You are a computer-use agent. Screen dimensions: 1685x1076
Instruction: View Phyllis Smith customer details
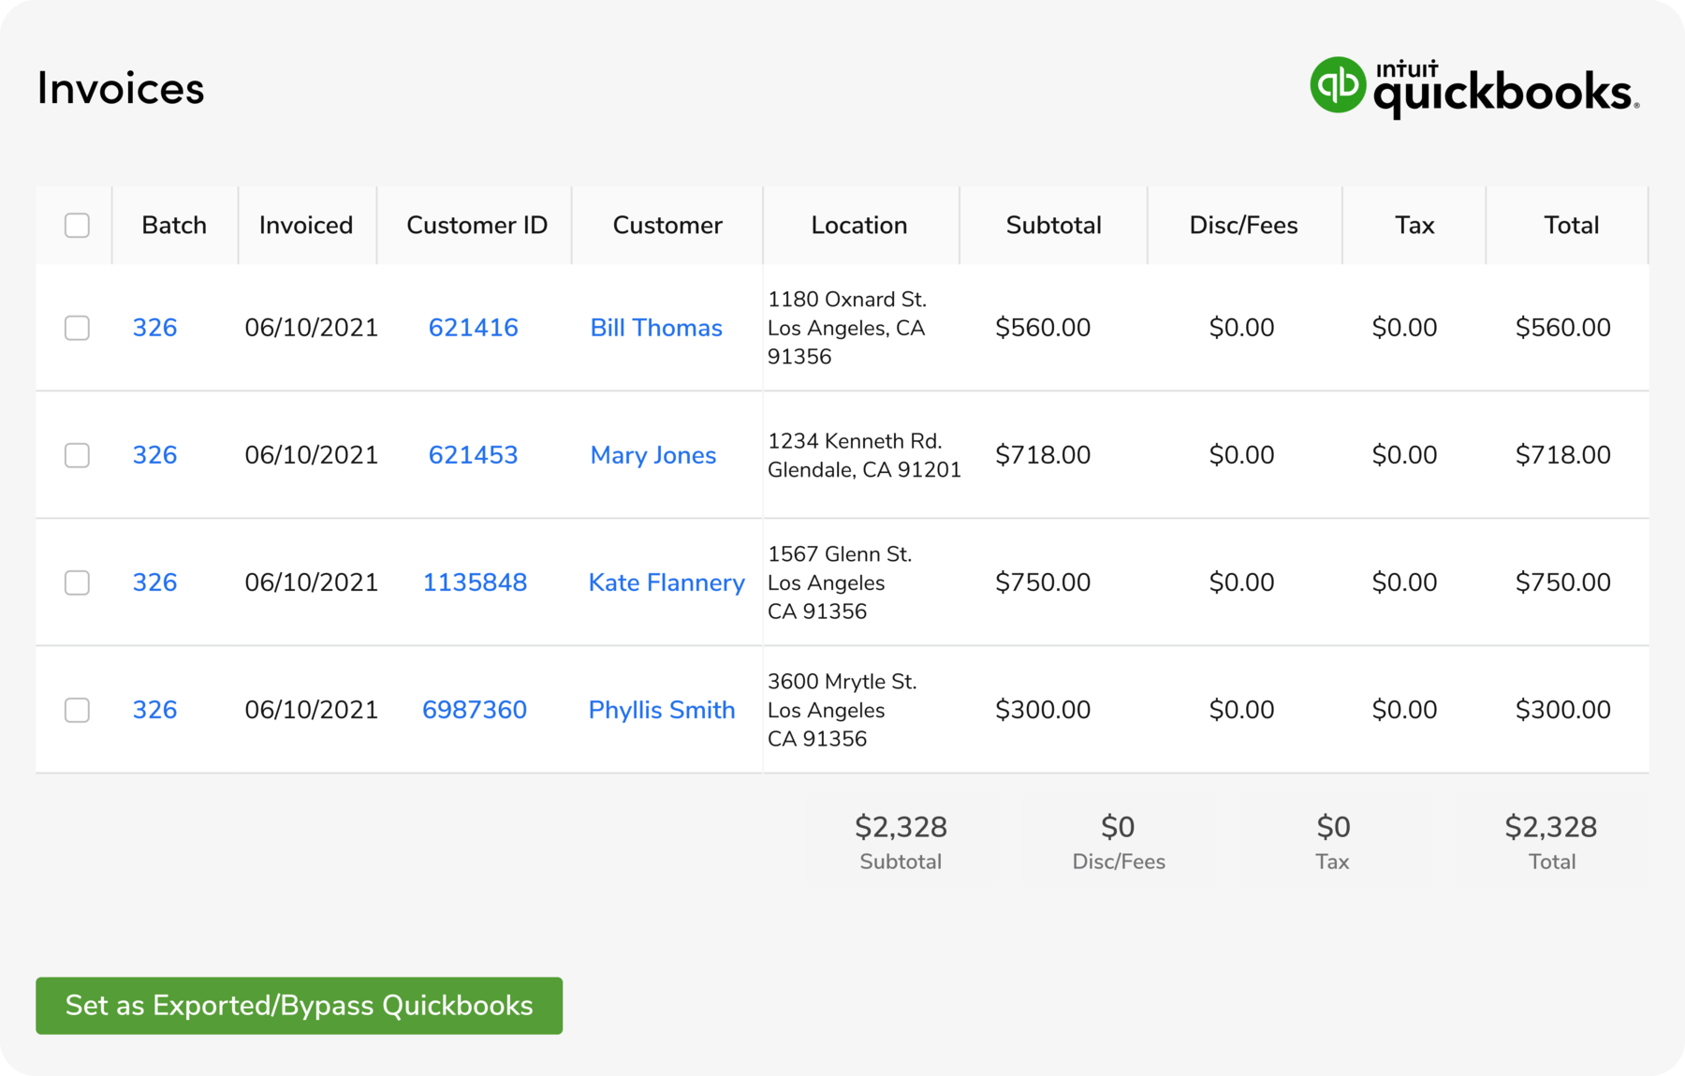pyautogui.click(x=662, y=710)
